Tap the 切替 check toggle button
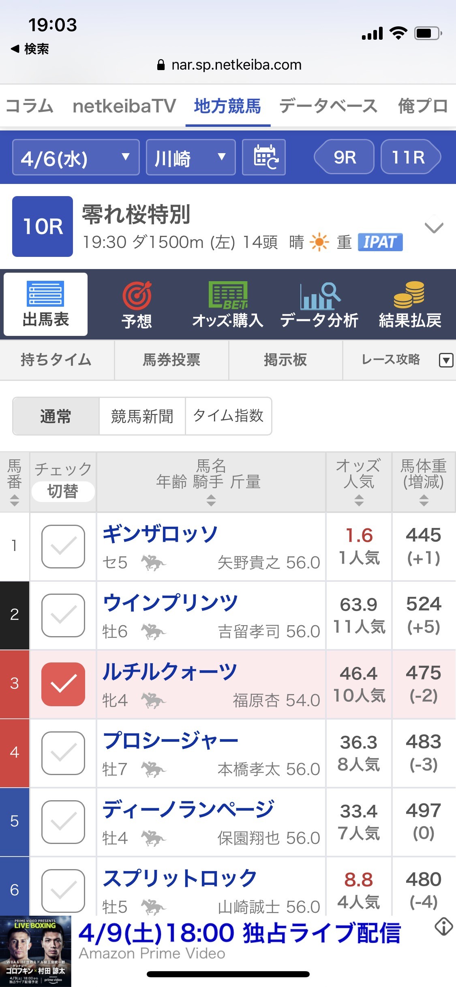The image size is (456, 987). pyautogui.click(x=63, y=491)
